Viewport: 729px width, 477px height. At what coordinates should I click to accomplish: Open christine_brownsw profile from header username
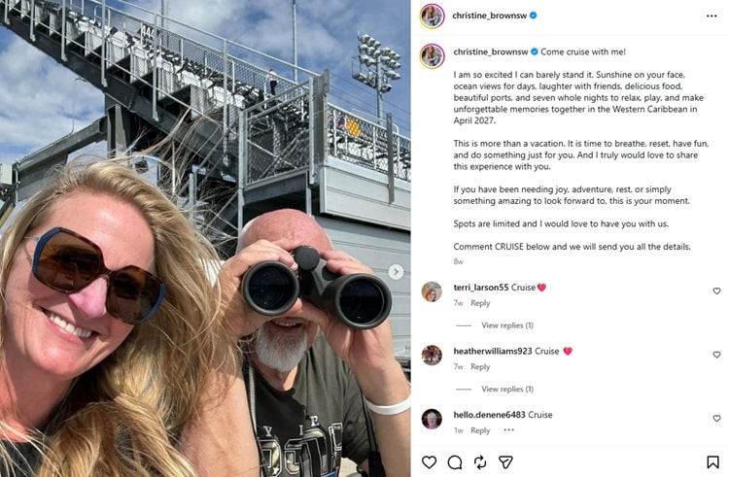click(489, 16)
